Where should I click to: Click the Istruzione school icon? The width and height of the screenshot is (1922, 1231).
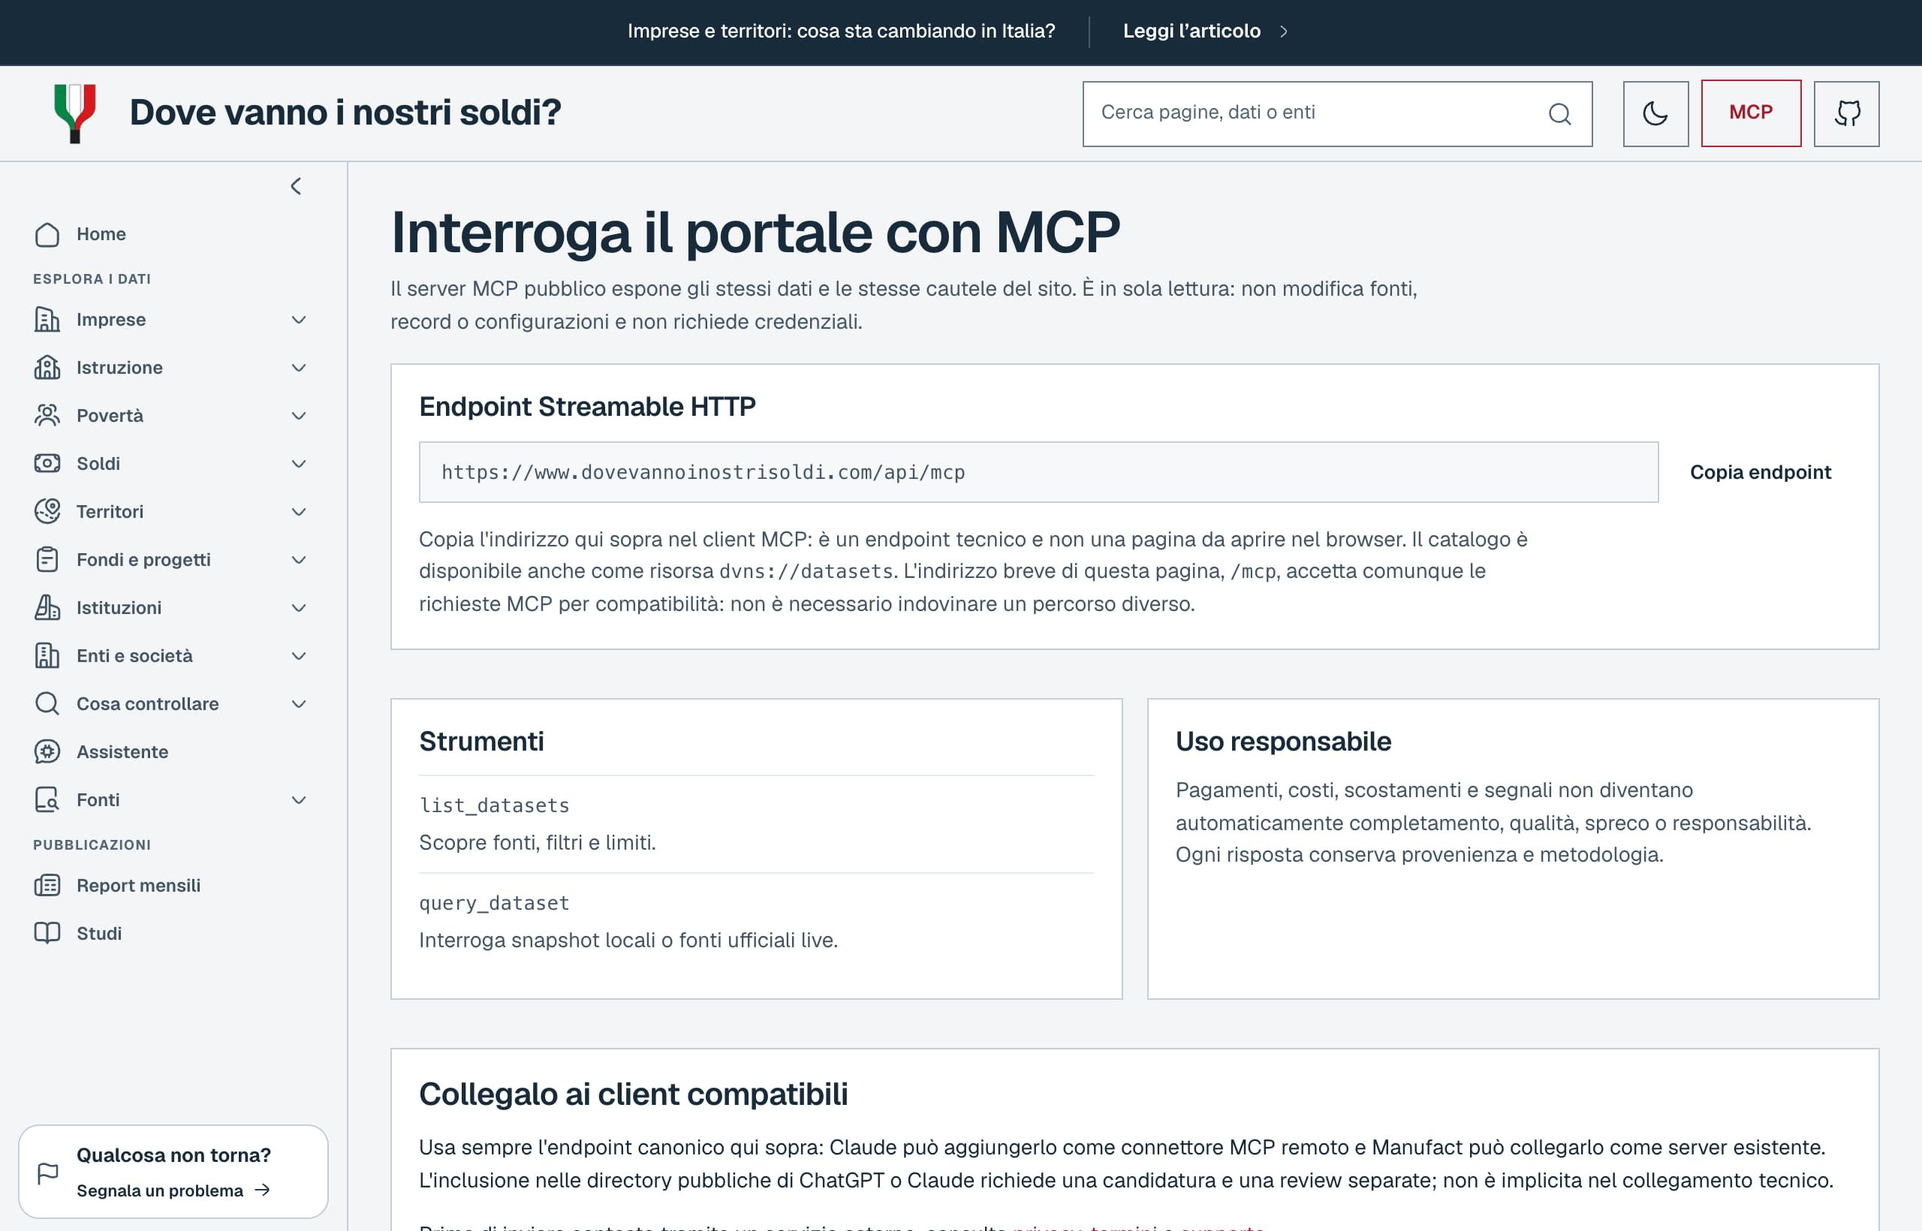(x=47, y=368)
